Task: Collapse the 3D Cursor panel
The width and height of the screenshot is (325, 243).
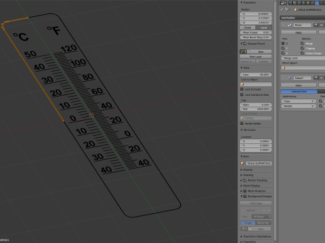Action: [242, 130]
